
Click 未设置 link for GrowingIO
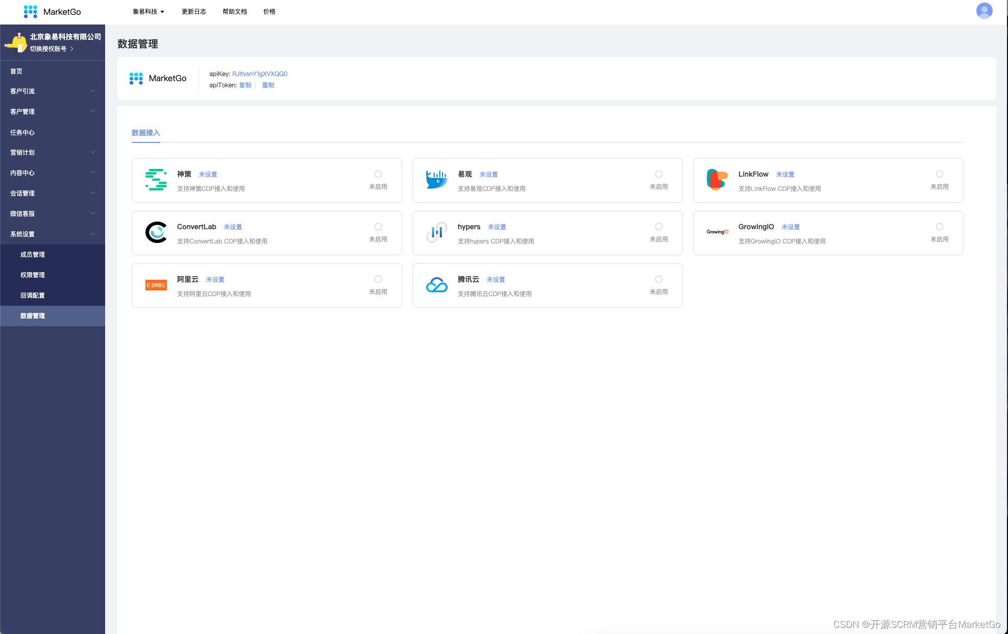pos(791,227)
